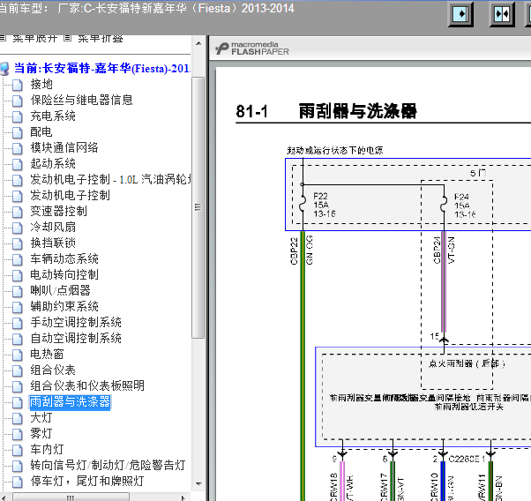Click the page icon next to 变速器控制
Viewport: 531px width, 501px height.
(x=18, y=212)
